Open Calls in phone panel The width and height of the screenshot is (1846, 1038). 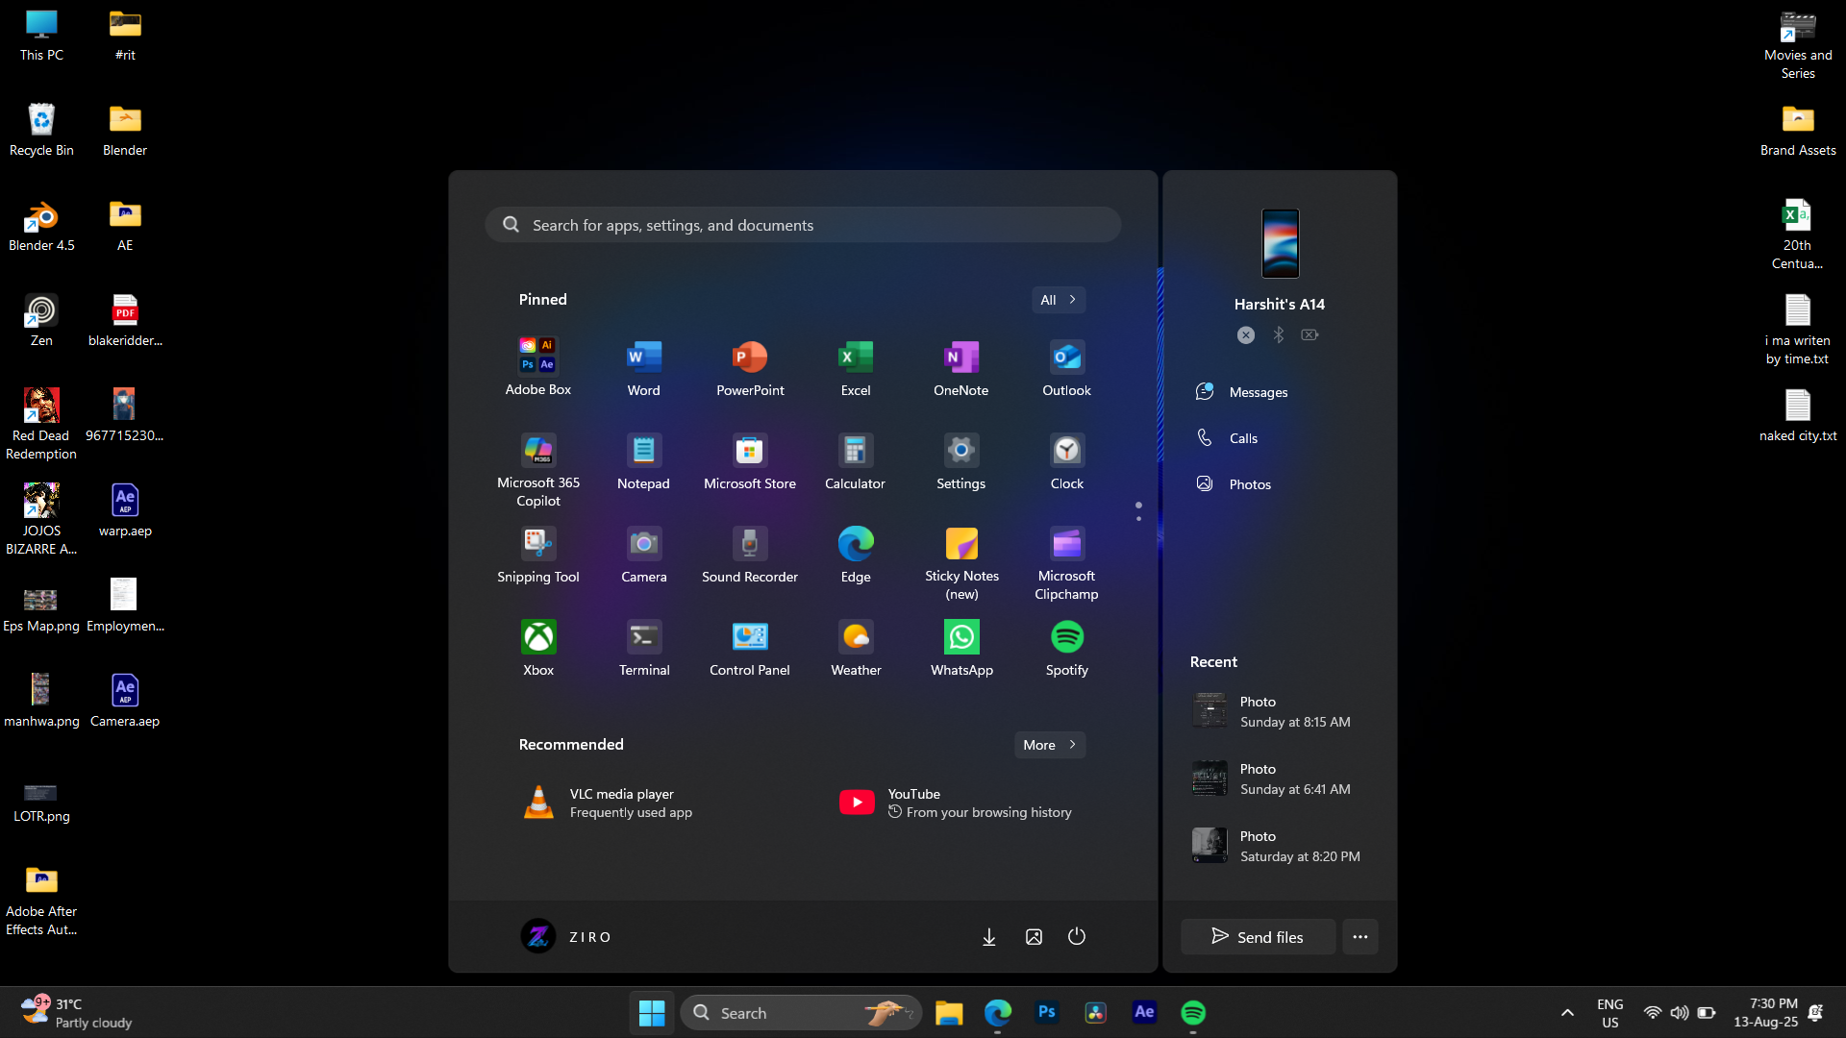tap(1242, 438)
